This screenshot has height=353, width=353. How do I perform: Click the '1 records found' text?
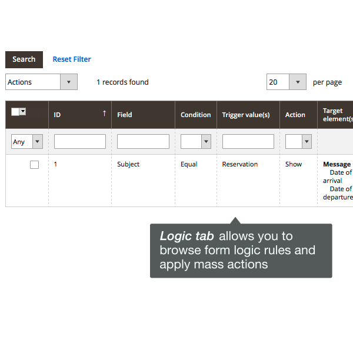(x=123, y=82)
